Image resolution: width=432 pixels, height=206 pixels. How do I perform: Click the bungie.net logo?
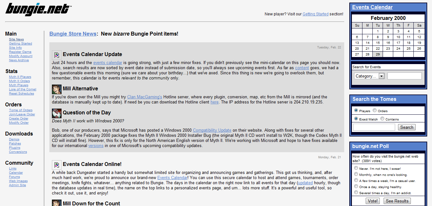pyautogui.click(x=38, y=9)
